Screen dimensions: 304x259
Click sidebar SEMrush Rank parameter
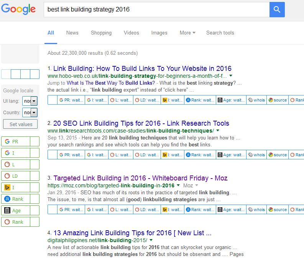(16, 222)
